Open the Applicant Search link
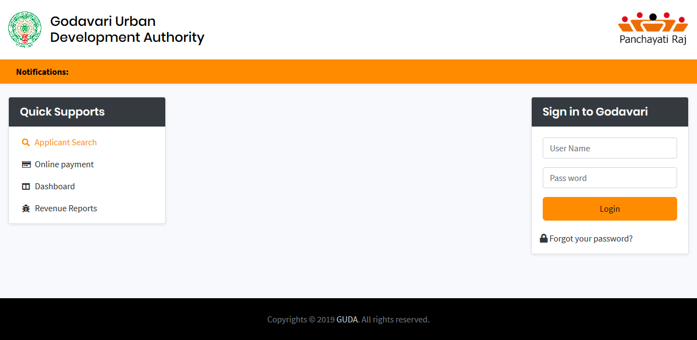 click(66, 142)
